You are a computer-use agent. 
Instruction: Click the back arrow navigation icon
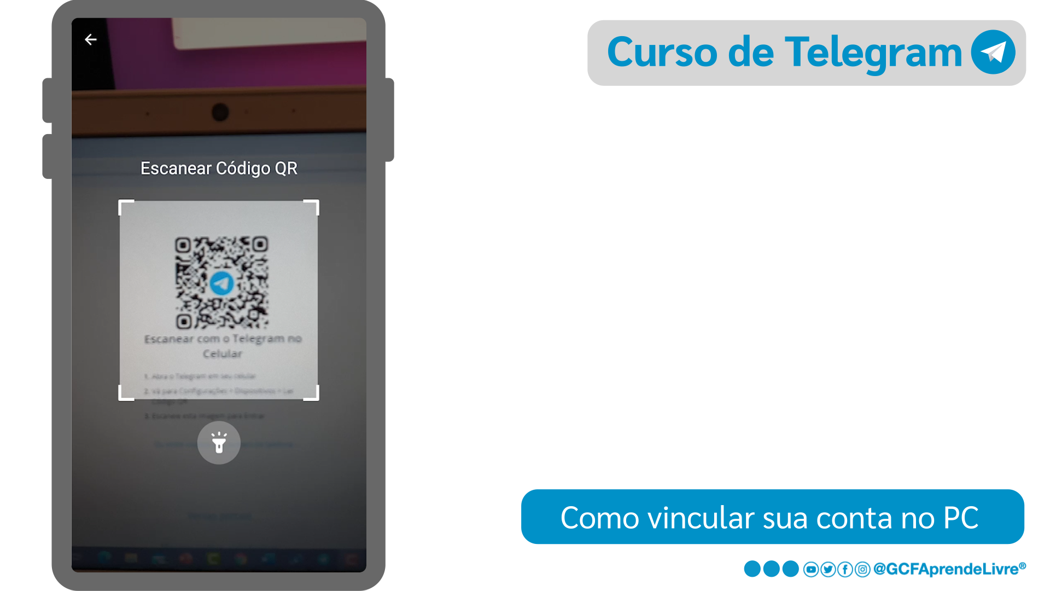click(x=90, y=39)
